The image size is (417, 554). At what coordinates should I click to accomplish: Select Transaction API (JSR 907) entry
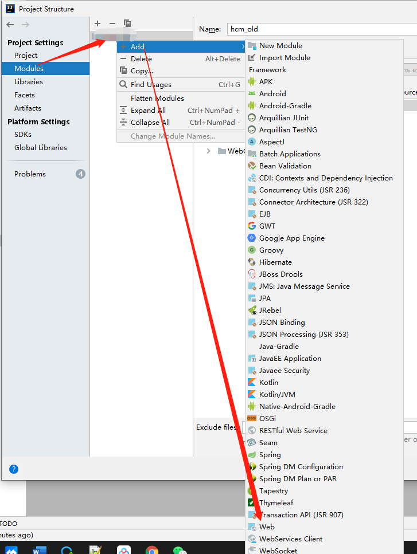tap(324, 515)
